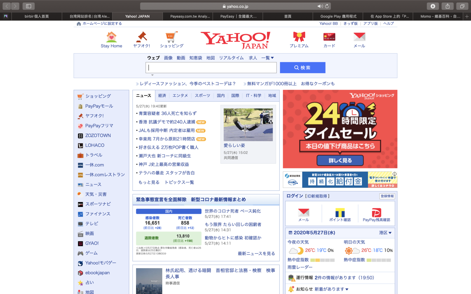
Task: Click the 天気・災害 sidebar icon
Action: 80,194
